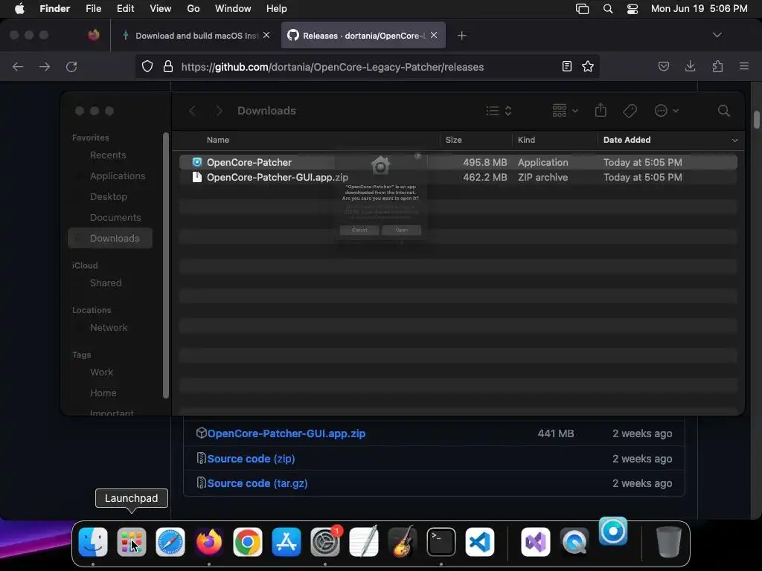
Task: Switch to Download and build macOS tab
Action: (194, 35)
